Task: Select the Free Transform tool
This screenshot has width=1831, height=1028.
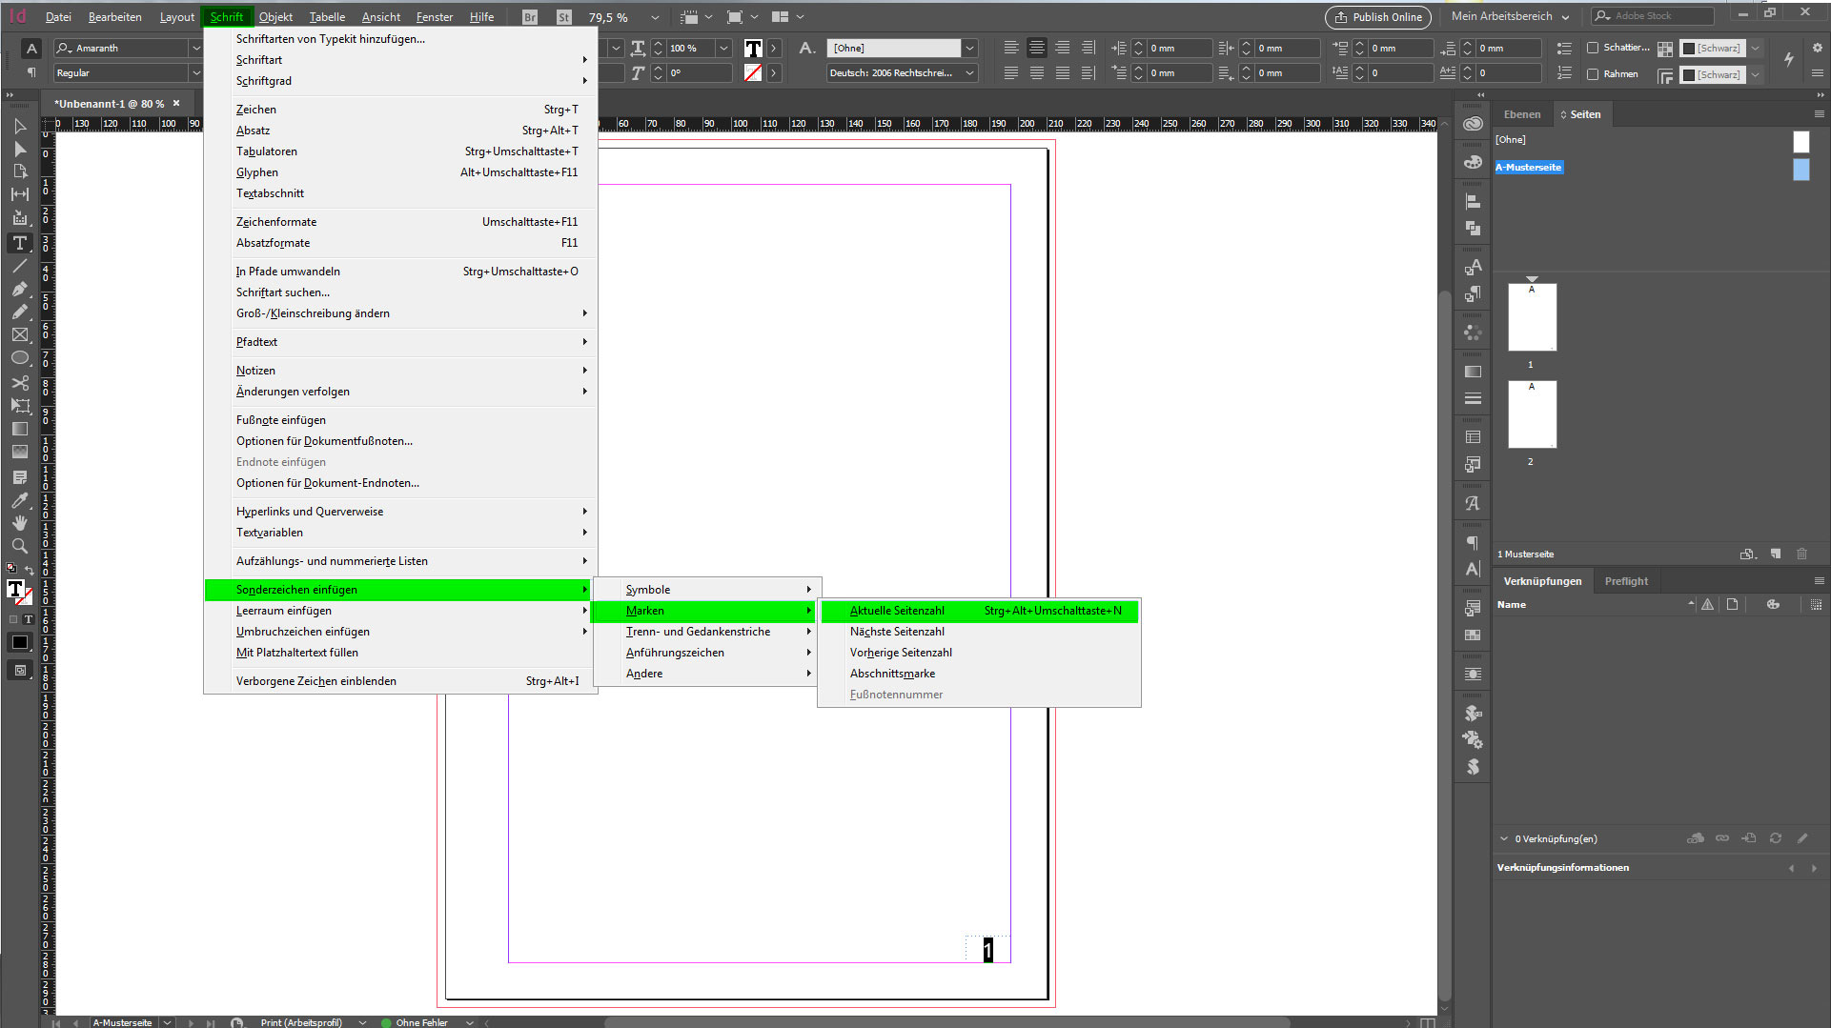Action: (x=19, y=406)
